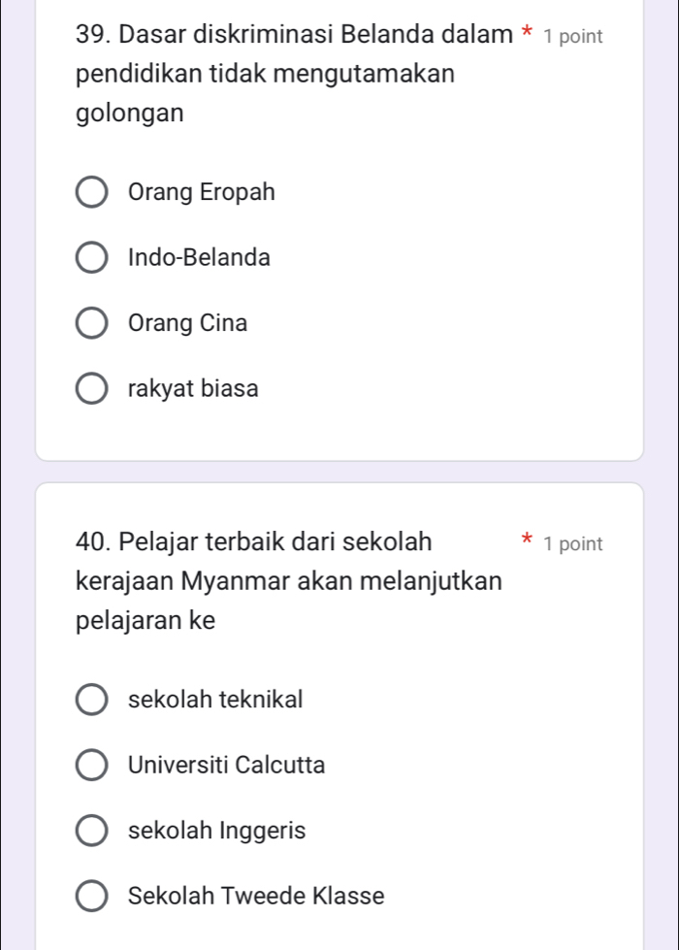
Task: Mark 'rakyat biasa' radio button
Action: pos(92,390)
